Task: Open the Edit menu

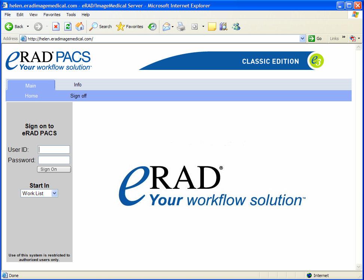Action: pyautogui.click(x=20, y=15)
